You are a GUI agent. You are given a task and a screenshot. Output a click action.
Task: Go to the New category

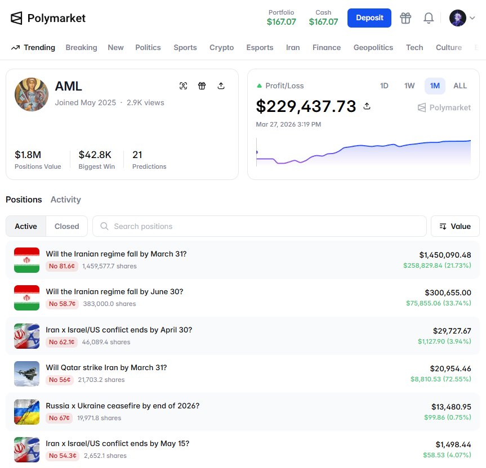(x=115, y=47)
